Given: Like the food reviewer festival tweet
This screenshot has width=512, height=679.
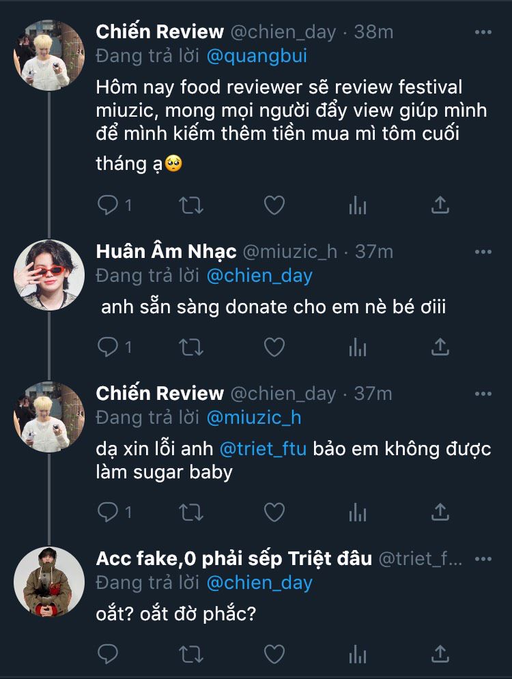Looking at the screenshot, I should click(x=274, y=205).
